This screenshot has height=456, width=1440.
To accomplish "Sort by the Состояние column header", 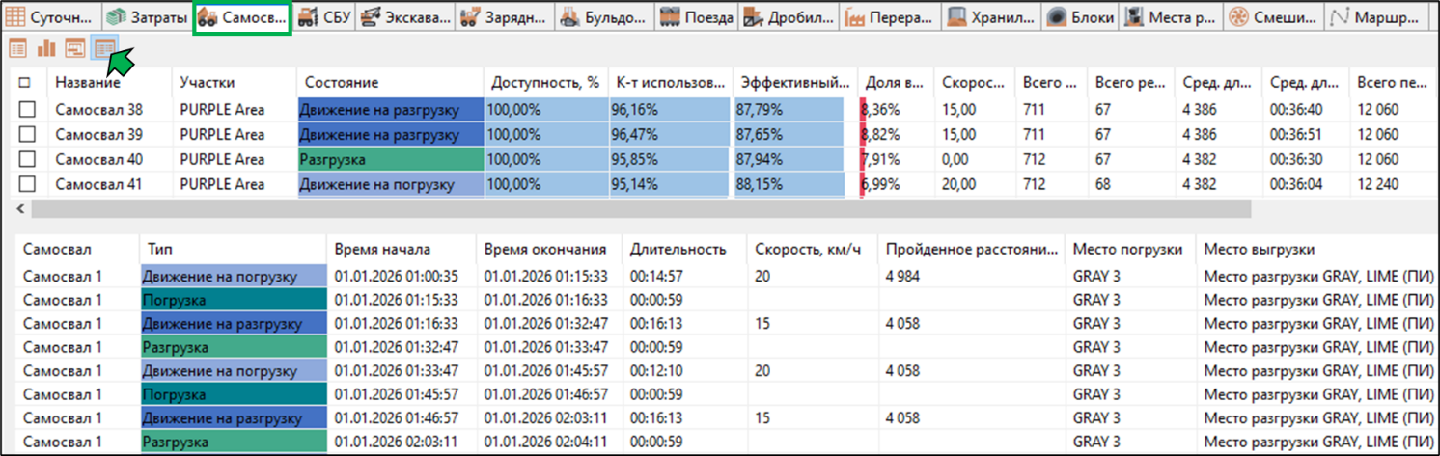I will [x=389, y=83].
